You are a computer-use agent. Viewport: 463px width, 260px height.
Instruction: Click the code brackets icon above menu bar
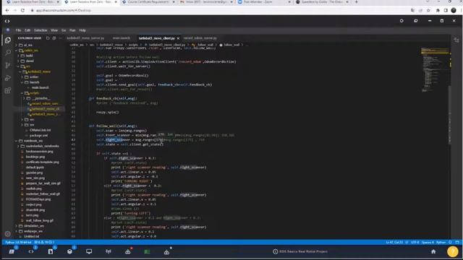coord(7,21)
